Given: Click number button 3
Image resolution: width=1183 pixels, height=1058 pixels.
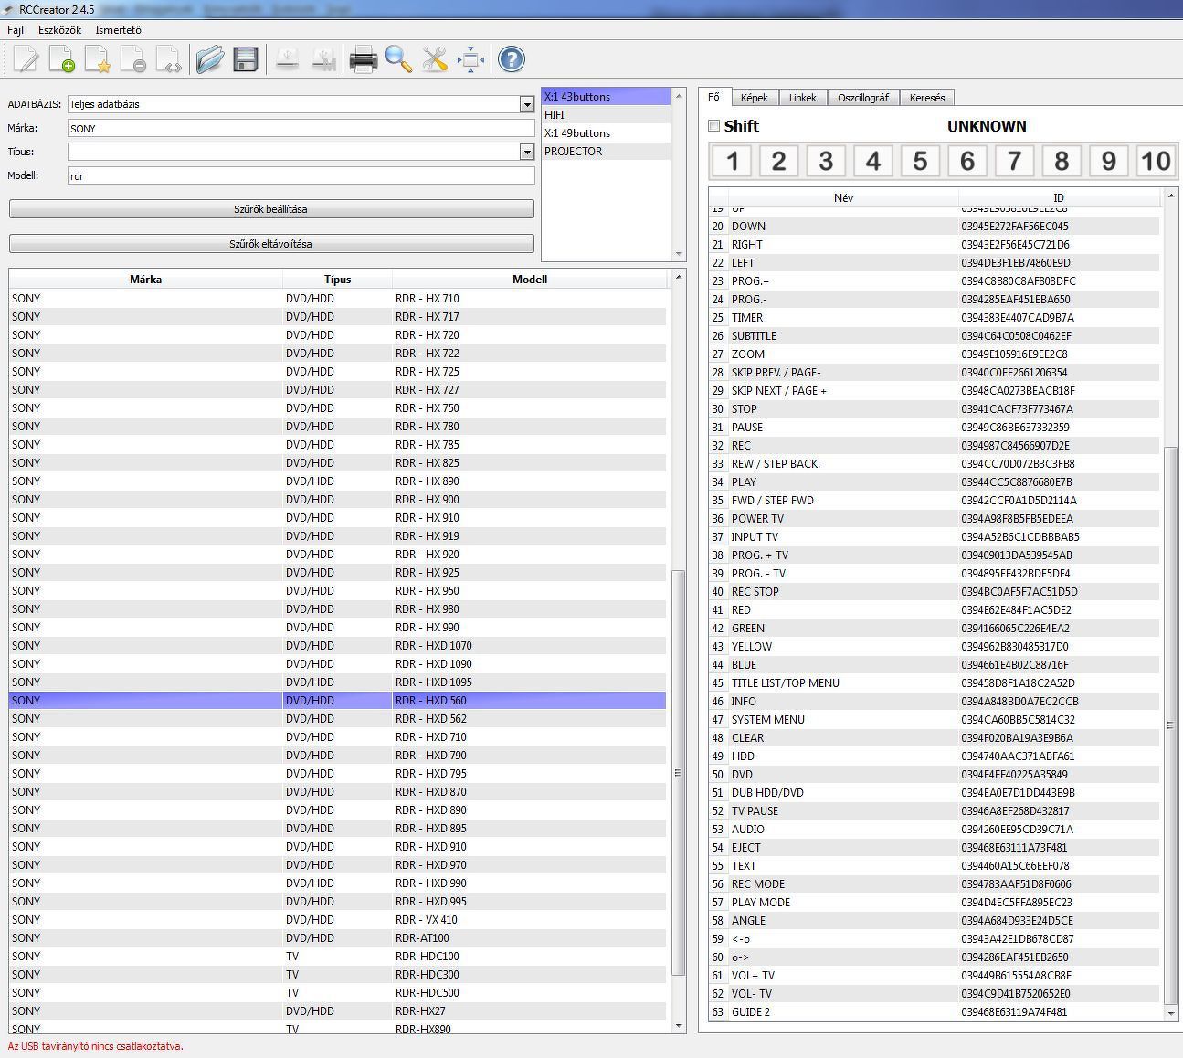Looking at the screenshot, I should 826,161.
